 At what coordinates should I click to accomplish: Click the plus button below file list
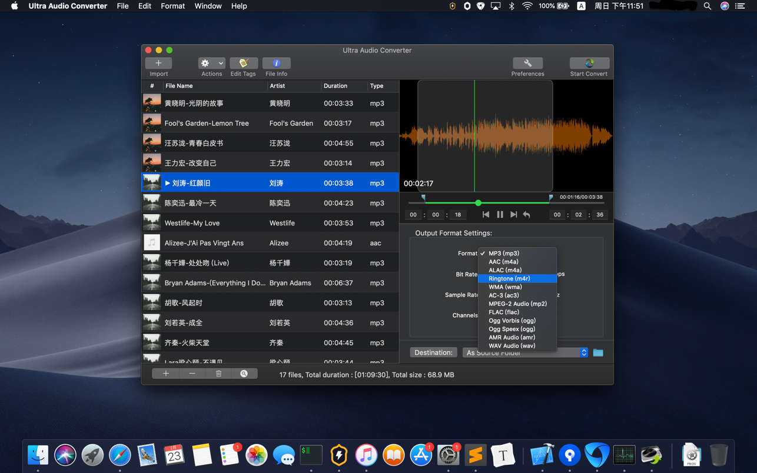[x=166, y=374]
